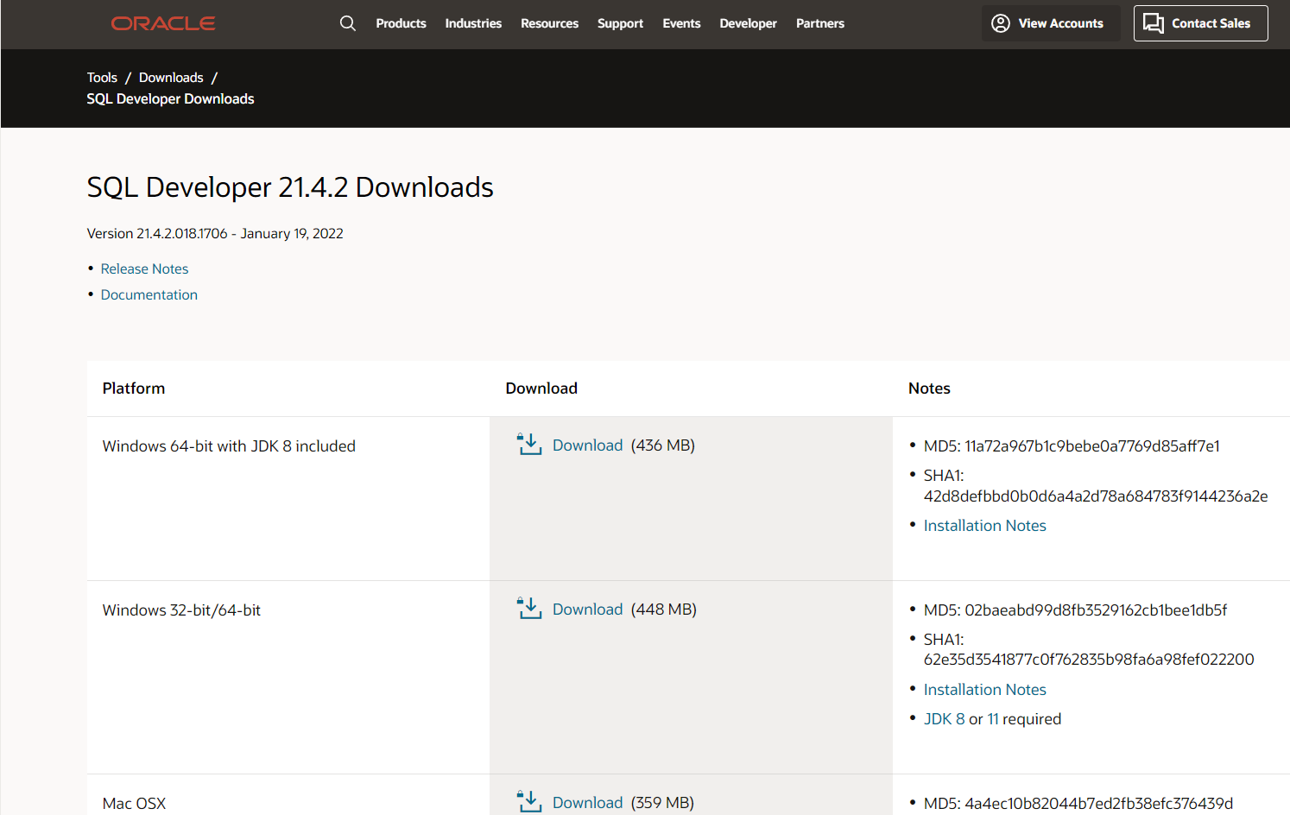Open the Release Notes link
The height and width of the screenshot is (815, 1290).
coord(144,269)
